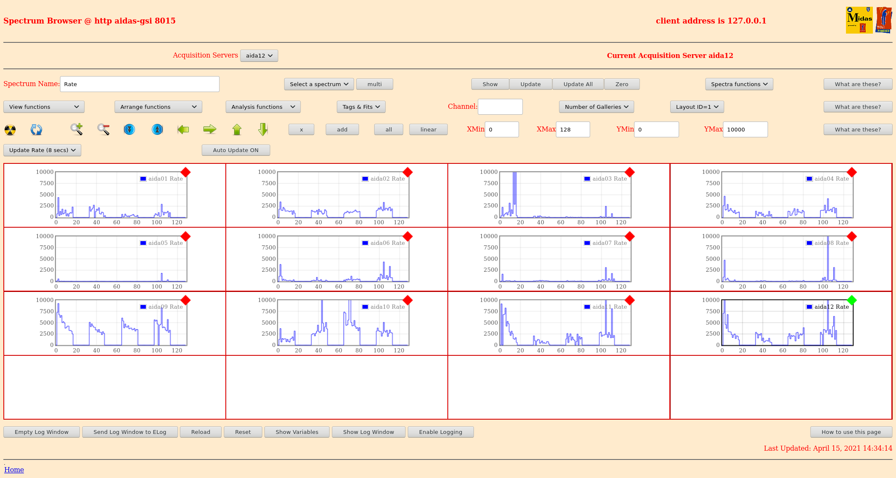This screenshot has height=478, width=896.
Task: Toggle the linear scale button
Action: tap(428, 129)
